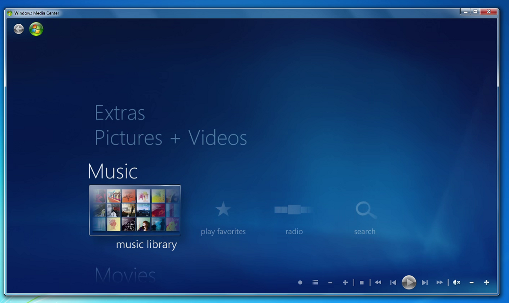Open the playlist queue icon
Viewport: 509px width, 303px height.
point(315,282)
